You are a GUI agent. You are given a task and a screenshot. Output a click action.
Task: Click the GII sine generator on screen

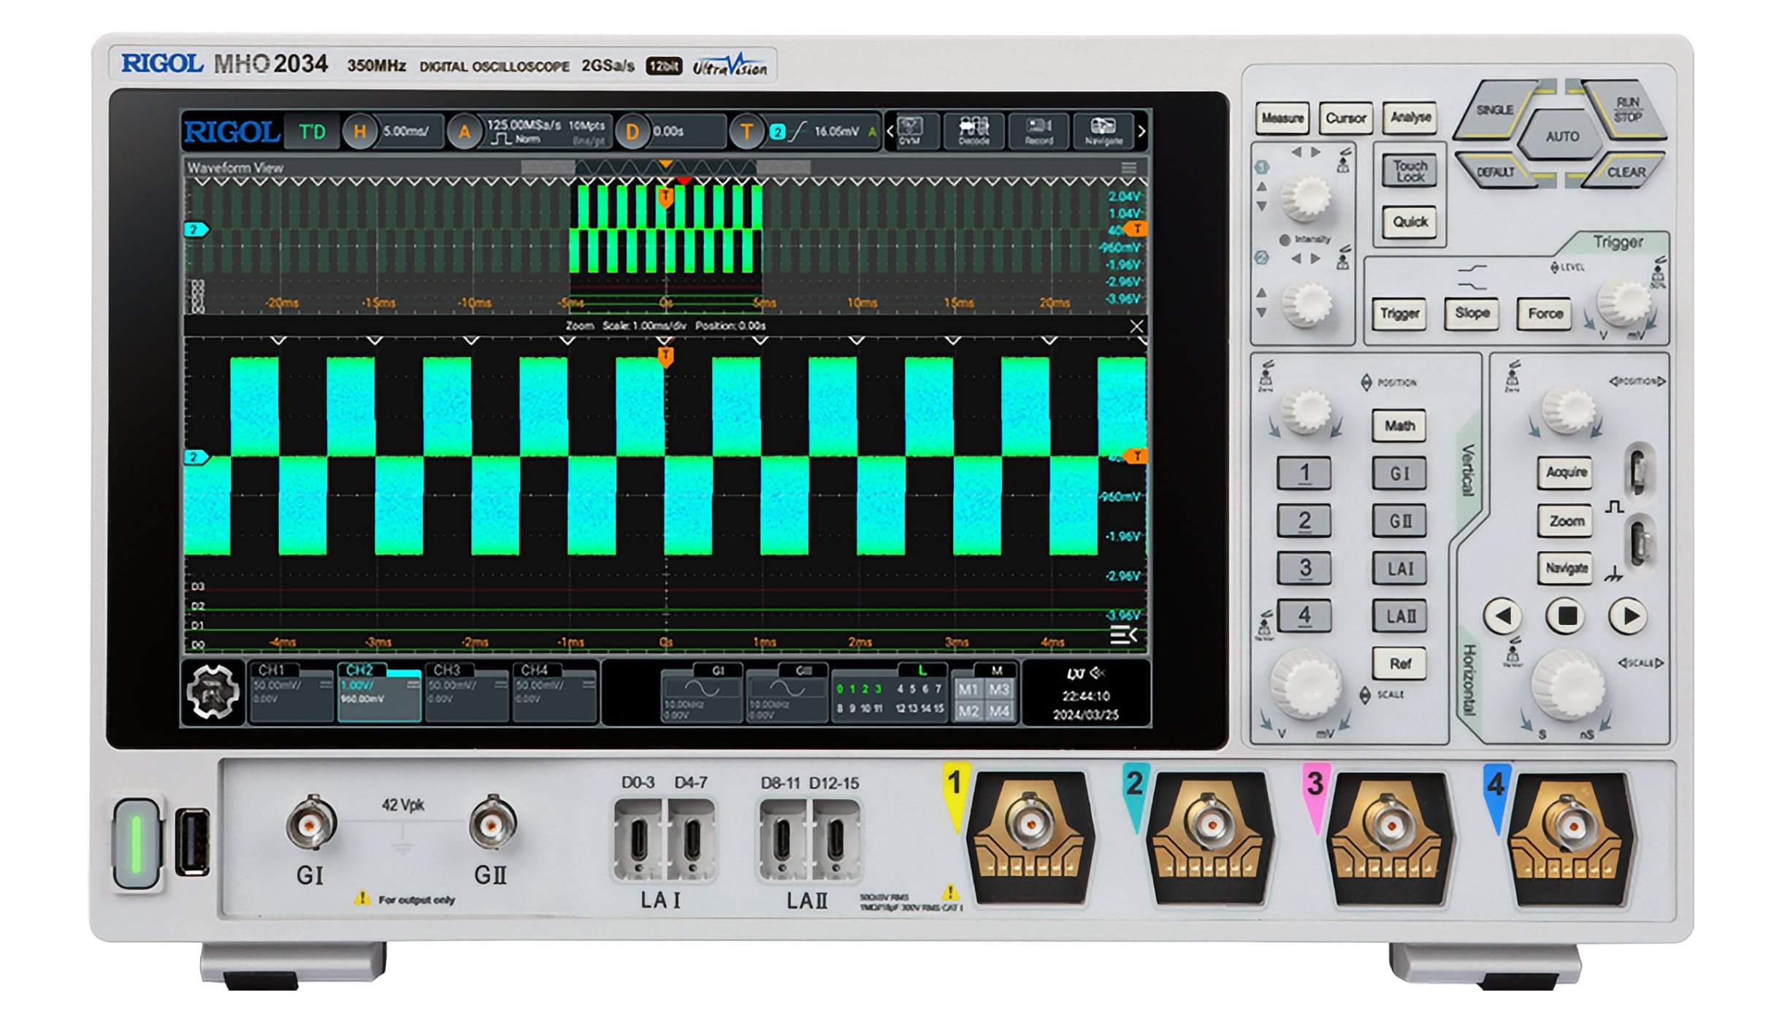(x=786, y=691)
